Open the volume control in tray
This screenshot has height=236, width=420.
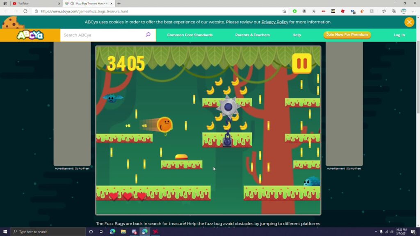[391, 232]
